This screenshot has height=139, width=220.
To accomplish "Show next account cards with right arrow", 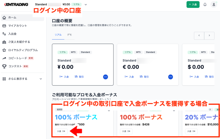I will pyautogui.click(x=209, y=36).
